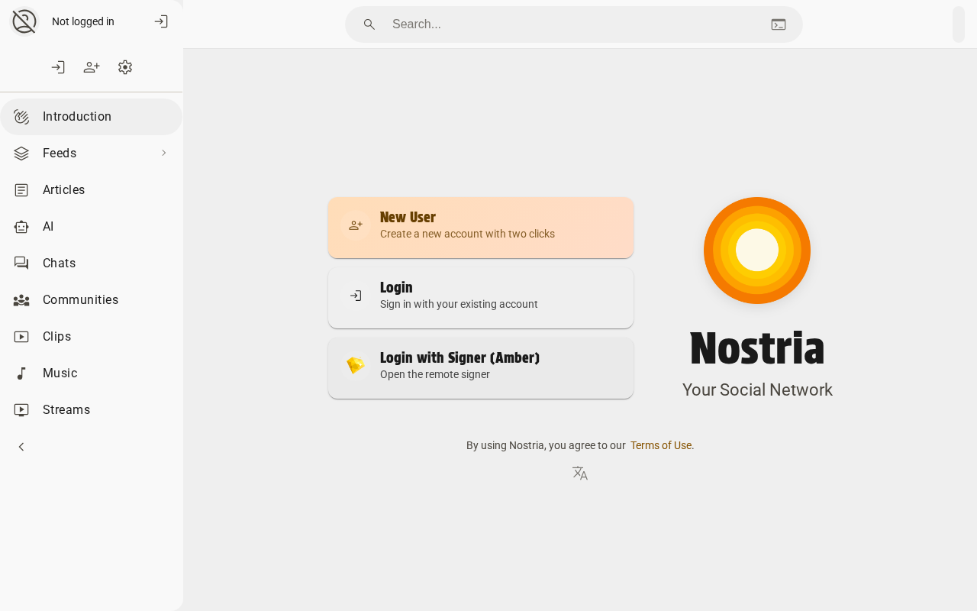Open the command palette terminal icon
The height and width of the screenshot is (611, 977).
click(779, 24)
